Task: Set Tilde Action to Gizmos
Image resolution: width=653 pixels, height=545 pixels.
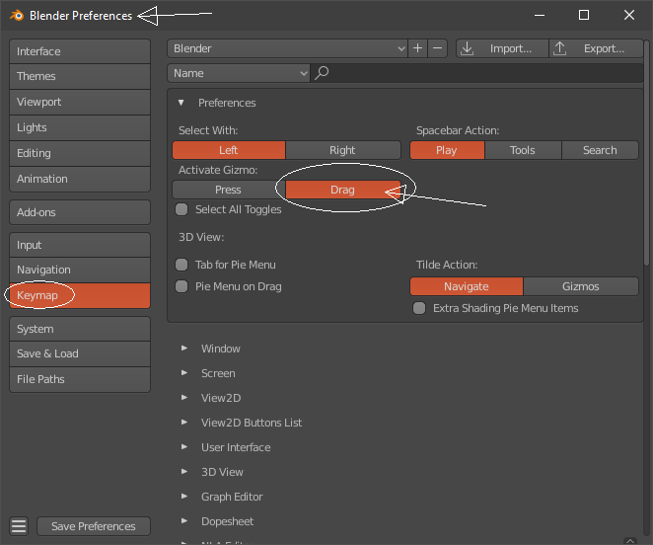Action: (581, 286)
